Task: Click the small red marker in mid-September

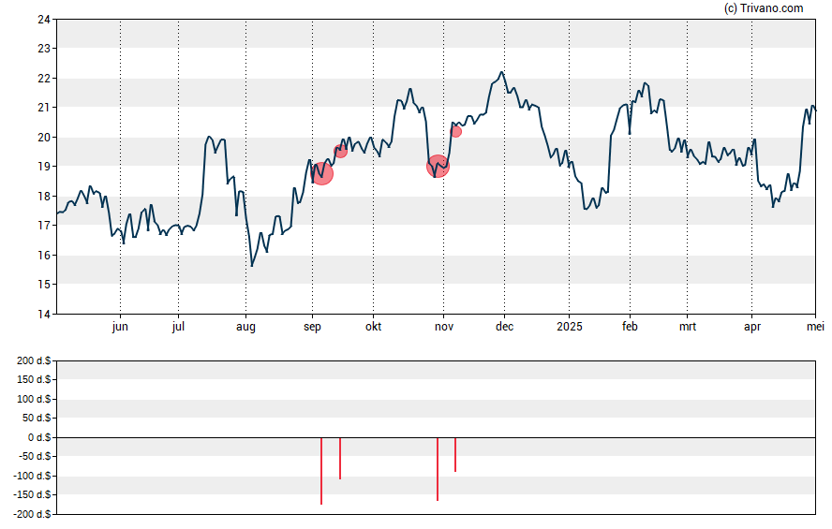Action: (340, 151)
